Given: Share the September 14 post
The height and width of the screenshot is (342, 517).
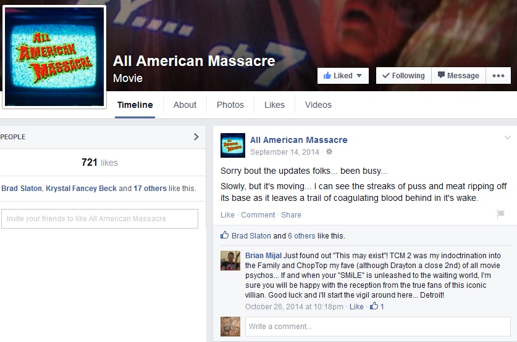Looking at the screenshot, I should tap(291, 214).
